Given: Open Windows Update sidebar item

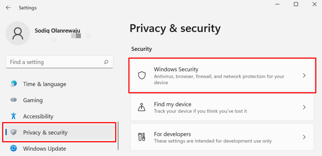Looking at the screenshot, I should click(45, 148).
